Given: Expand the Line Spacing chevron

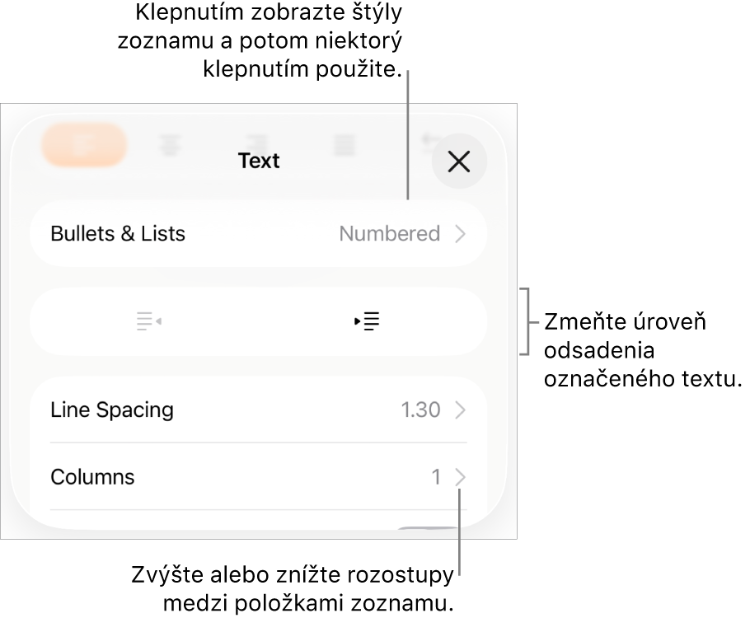Looking at the screenshot, I should [461, 410].
